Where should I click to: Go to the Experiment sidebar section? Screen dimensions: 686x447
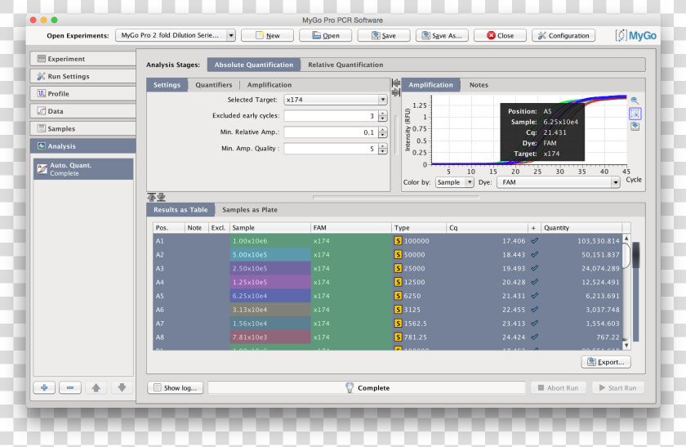(x=82, y=59)
